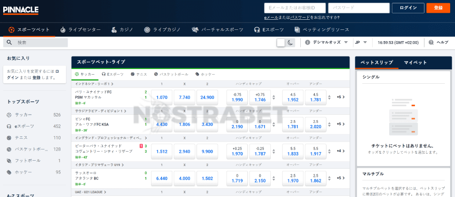Click the soccer ball icon in スポーツベット nav
The width and height of the screenshot is (455, 197).
pyautogui.click(x=11, y=29)
